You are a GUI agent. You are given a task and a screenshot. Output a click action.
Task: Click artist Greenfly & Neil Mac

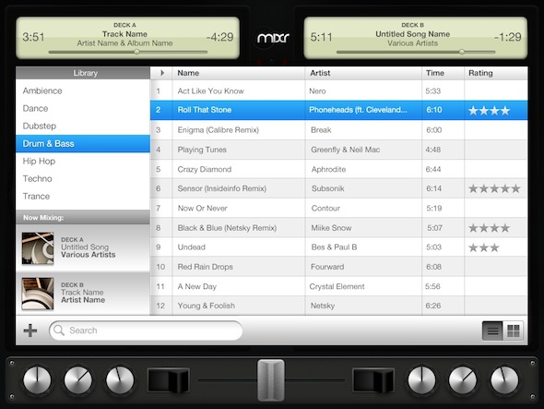(345, 150)
